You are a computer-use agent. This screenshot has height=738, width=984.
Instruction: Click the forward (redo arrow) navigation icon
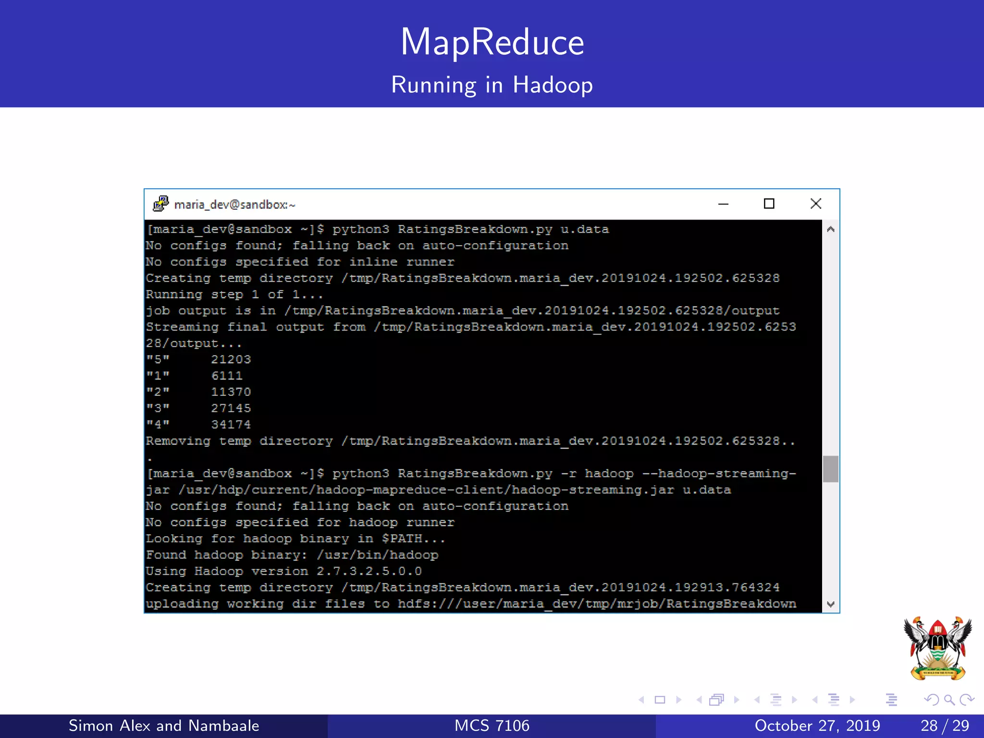coord(967,700)
